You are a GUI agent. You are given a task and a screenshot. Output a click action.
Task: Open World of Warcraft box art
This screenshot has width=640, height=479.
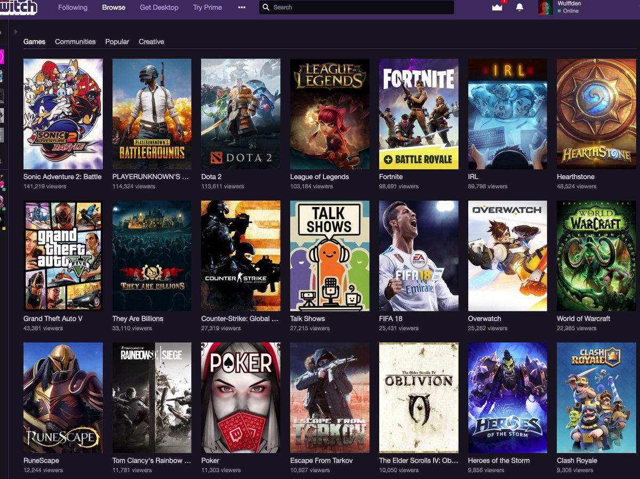pyautogui.click(x=596, y=256)
